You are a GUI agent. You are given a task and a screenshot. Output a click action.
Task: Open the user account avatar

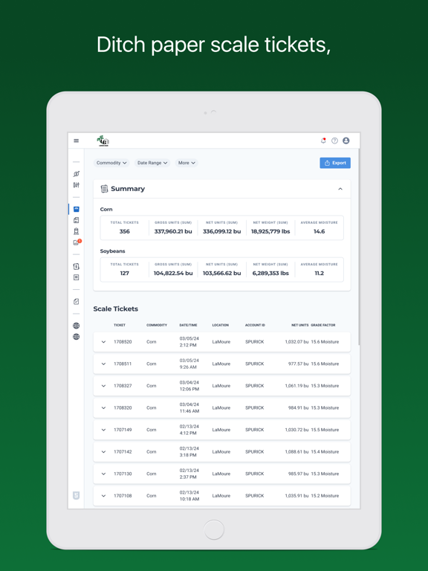coord(346,141)
